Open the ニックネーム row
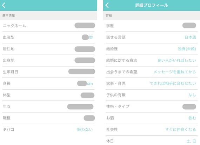 click(48, 26)
